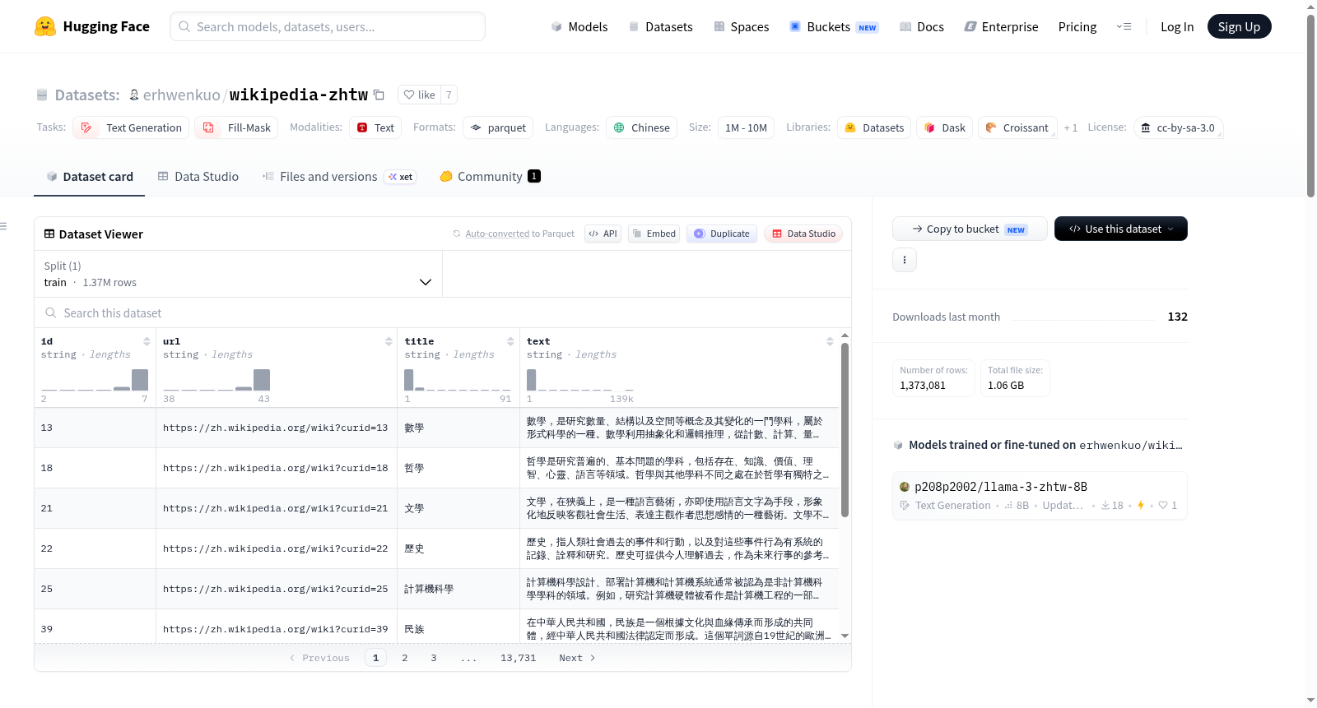This screenshot has width=1317, height=708.
Task: Show the +1 additional libraries
Action: (x=1070, y=127)
